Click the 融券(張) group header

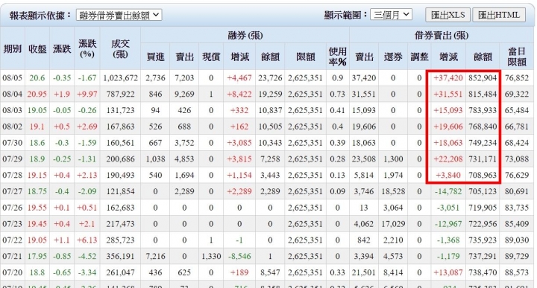(x=245, y=35)
